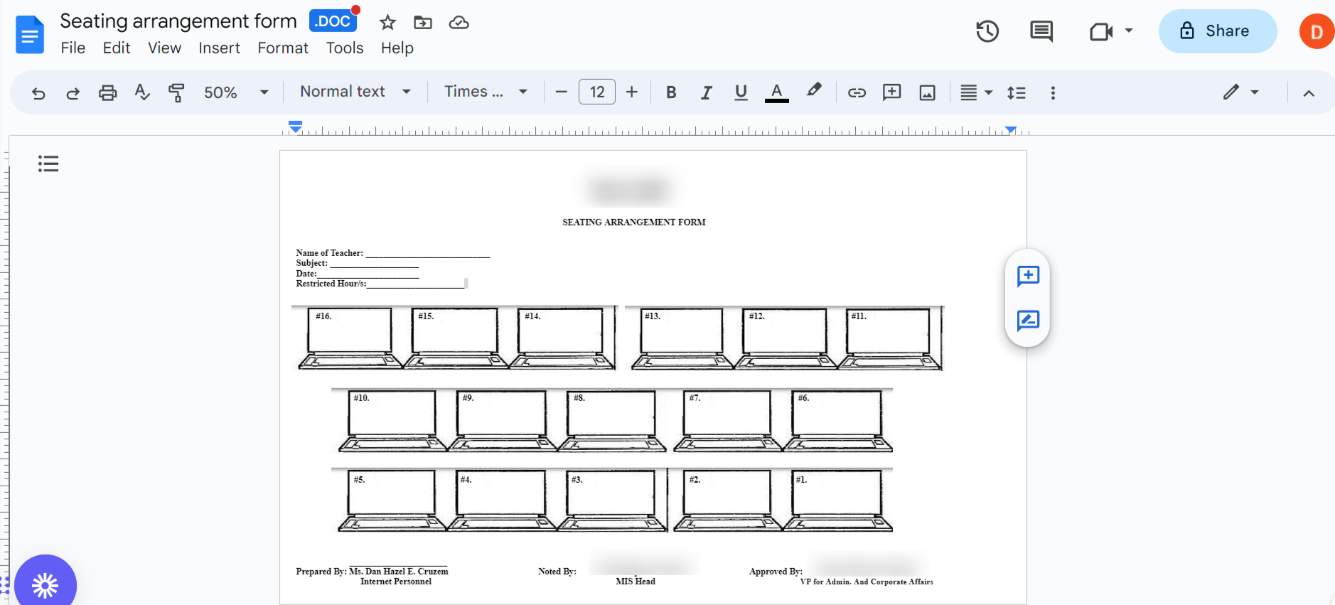1335x605 pixels.
Task: Rename the Seating arrangement form title
Action: tap(178, 21)
